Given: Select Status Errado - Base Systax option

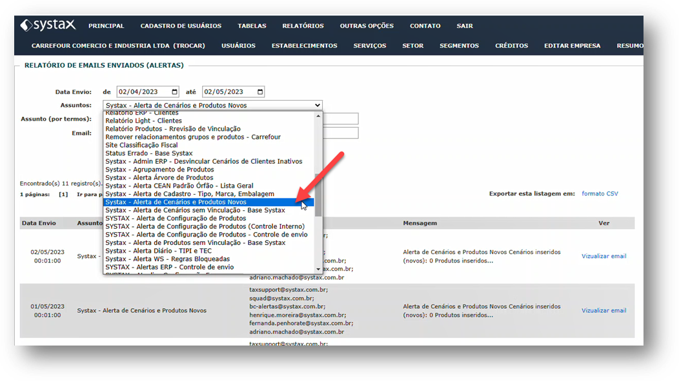Looking at the screenshot, I should coord(209,153).
